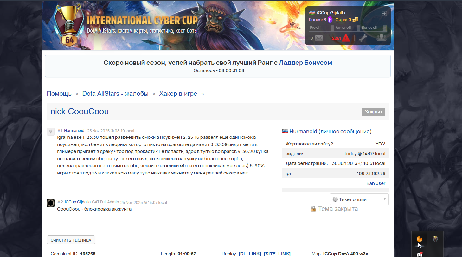462x257 pixels.
Task: Click the International Cyber Cup banner title
Action: [x=142, y=21]
